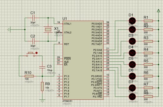Select the LED wired to resistor R2
Viewport: 163px width, 107px height.
pyautogui.click(x=132, y=29)
